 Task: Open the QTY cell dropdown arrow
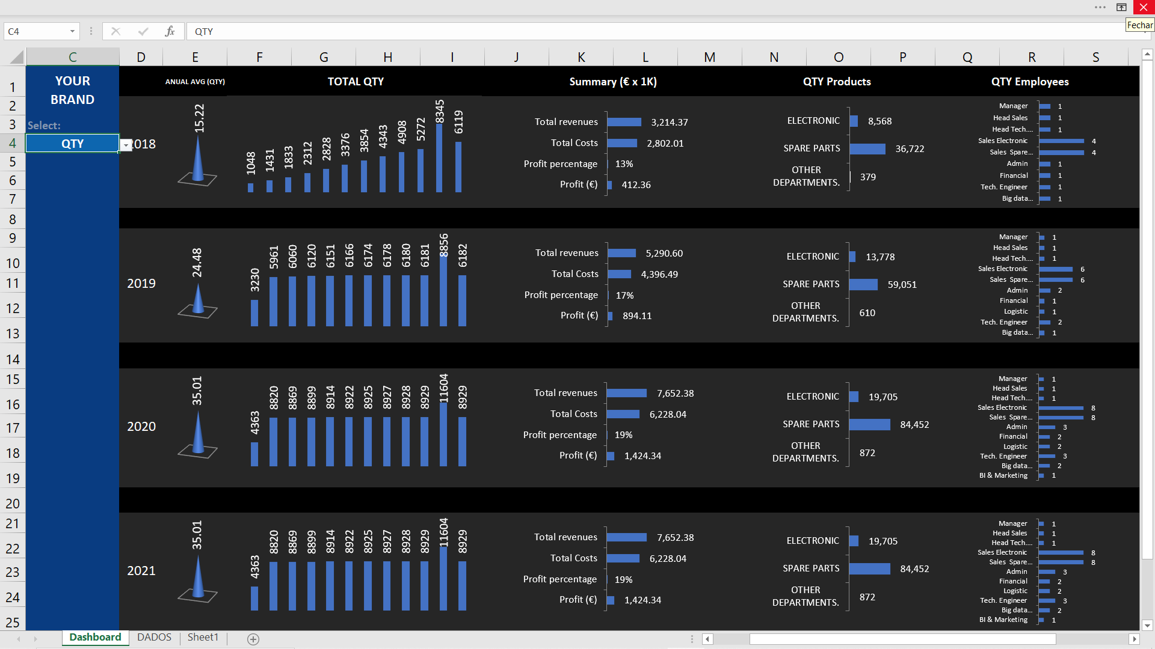(126, 145)
